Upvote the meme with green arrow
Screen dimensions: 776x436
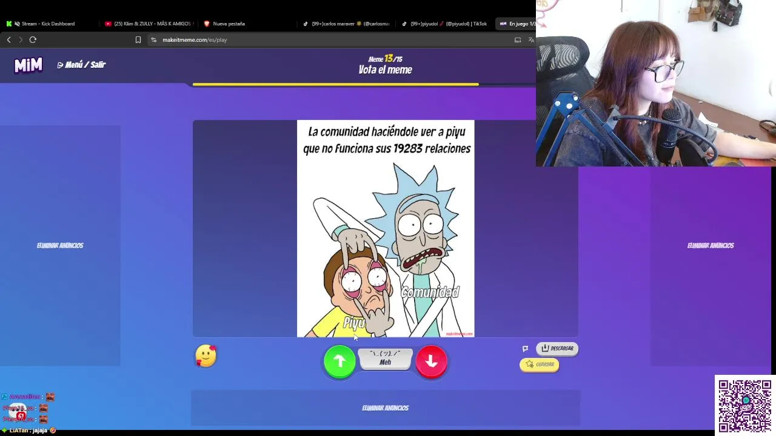click(x=339, y=362)
